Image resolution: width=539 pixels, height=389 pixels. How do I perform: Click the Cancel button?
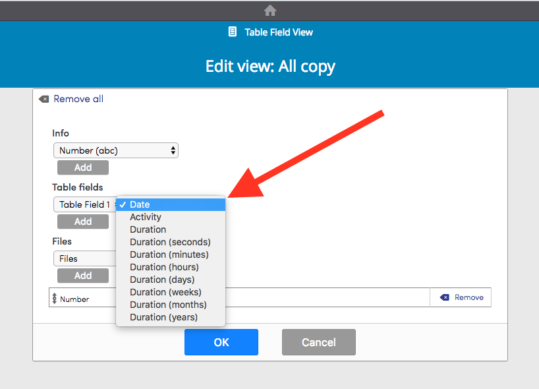tap(318, 342)
